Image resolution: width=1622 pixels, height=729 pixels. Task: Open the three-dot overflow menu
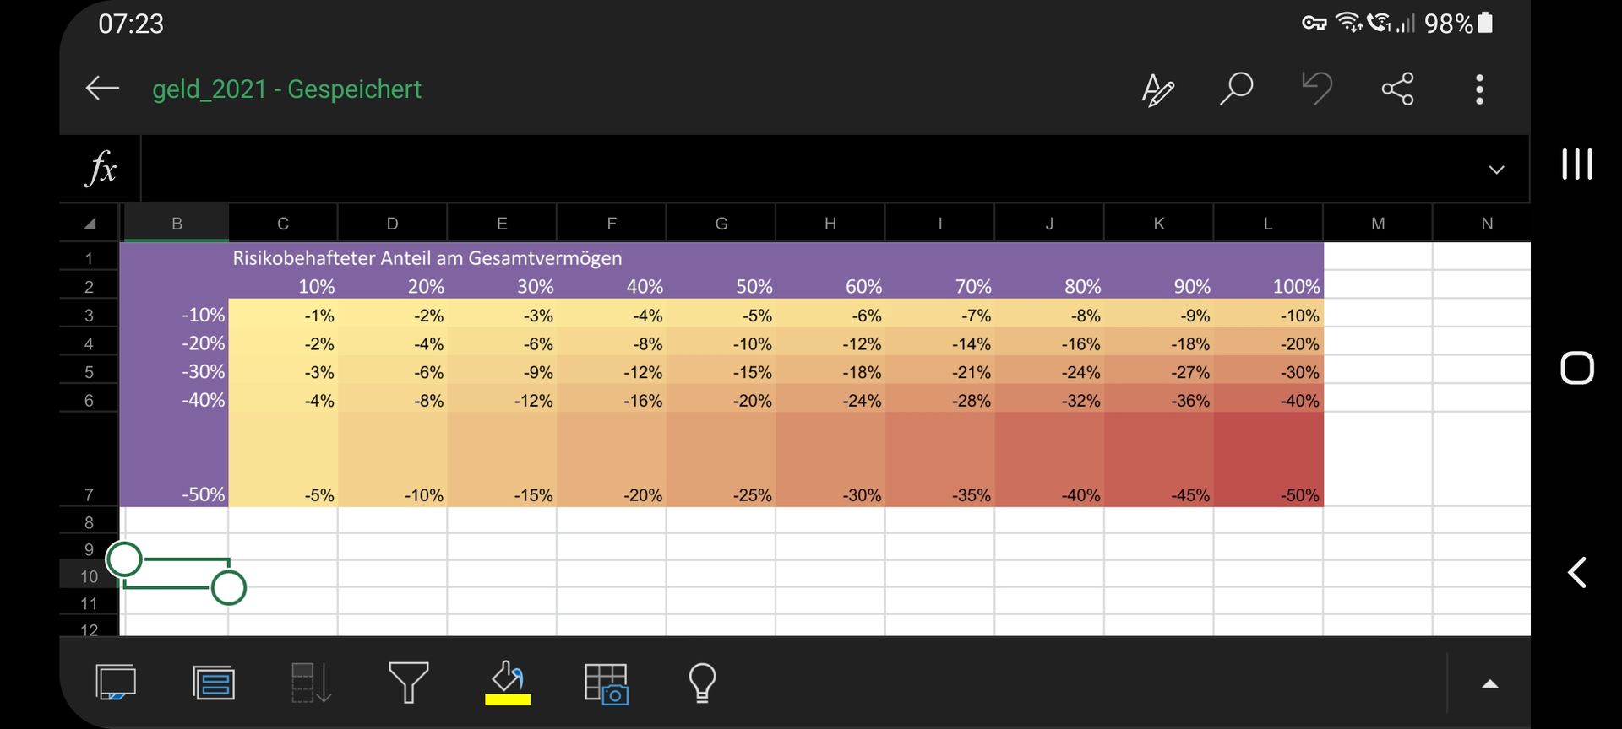pyautogui.click(x=1478, y=89)
